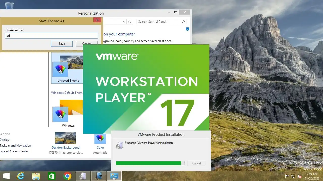Click the Search Control Panel magnifier icon
323x181 pixels.
tap(183, 22)
